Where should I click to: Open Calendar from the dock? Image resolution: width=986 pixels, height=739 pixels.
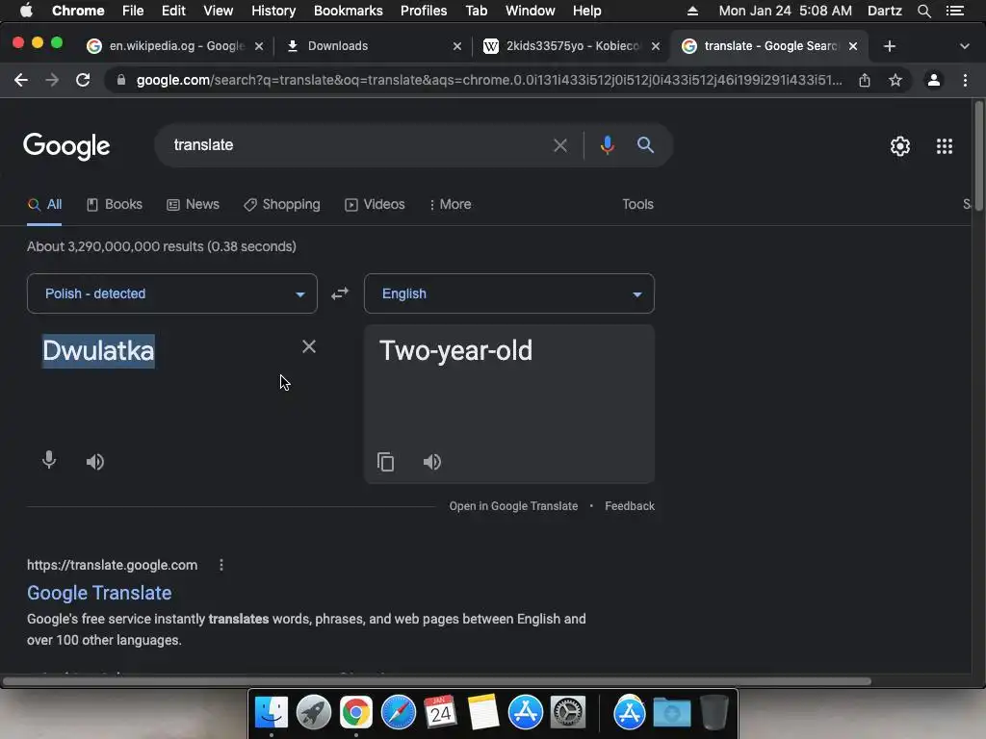[x=440, y=713]
